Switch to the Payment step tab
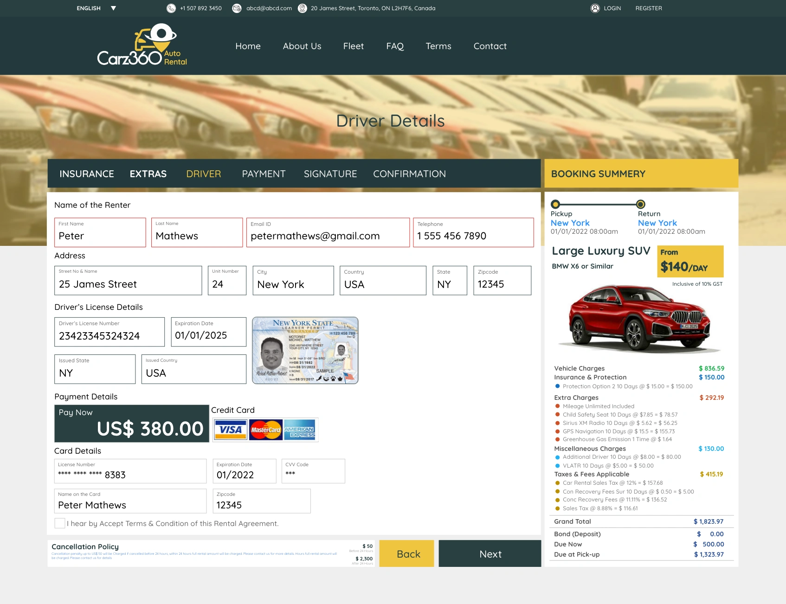The height and width of the screenshot is (604, 786). (264, 174)
